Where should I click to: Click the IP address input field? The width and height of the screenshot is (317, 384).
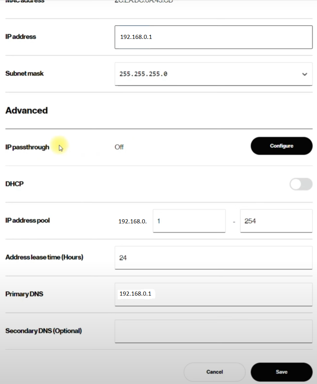click(x=213, y=37)
